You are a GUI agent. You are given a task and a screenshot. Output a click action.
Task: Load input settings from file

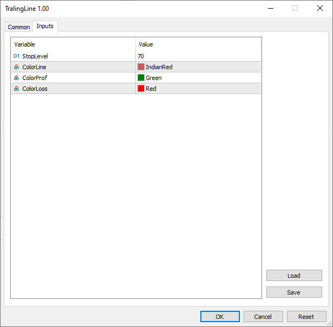pos(294,276)
